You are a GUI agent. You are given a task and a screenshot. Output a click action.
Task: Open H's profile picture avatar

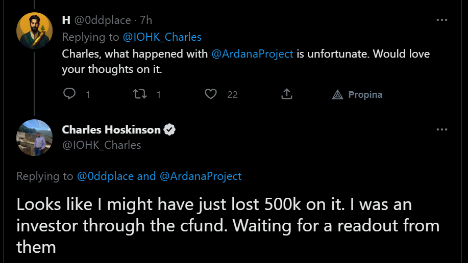pos(34,31)
